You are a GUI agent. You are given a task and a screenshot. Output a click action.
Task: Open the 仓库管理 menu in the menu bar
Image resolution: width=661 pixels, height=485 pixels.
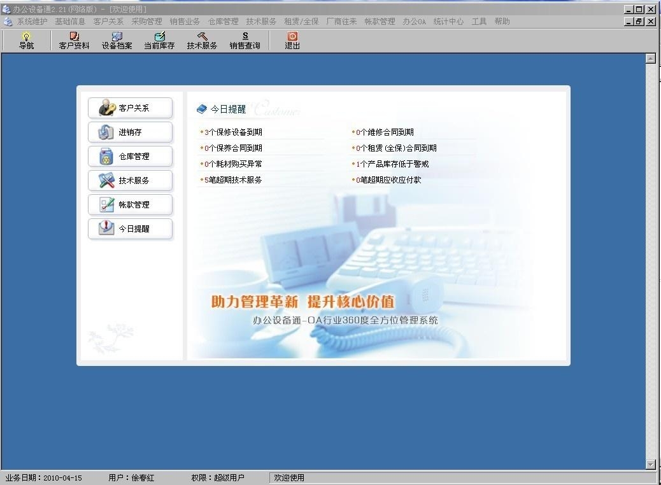pyautogui.click(x=223, y=21)
